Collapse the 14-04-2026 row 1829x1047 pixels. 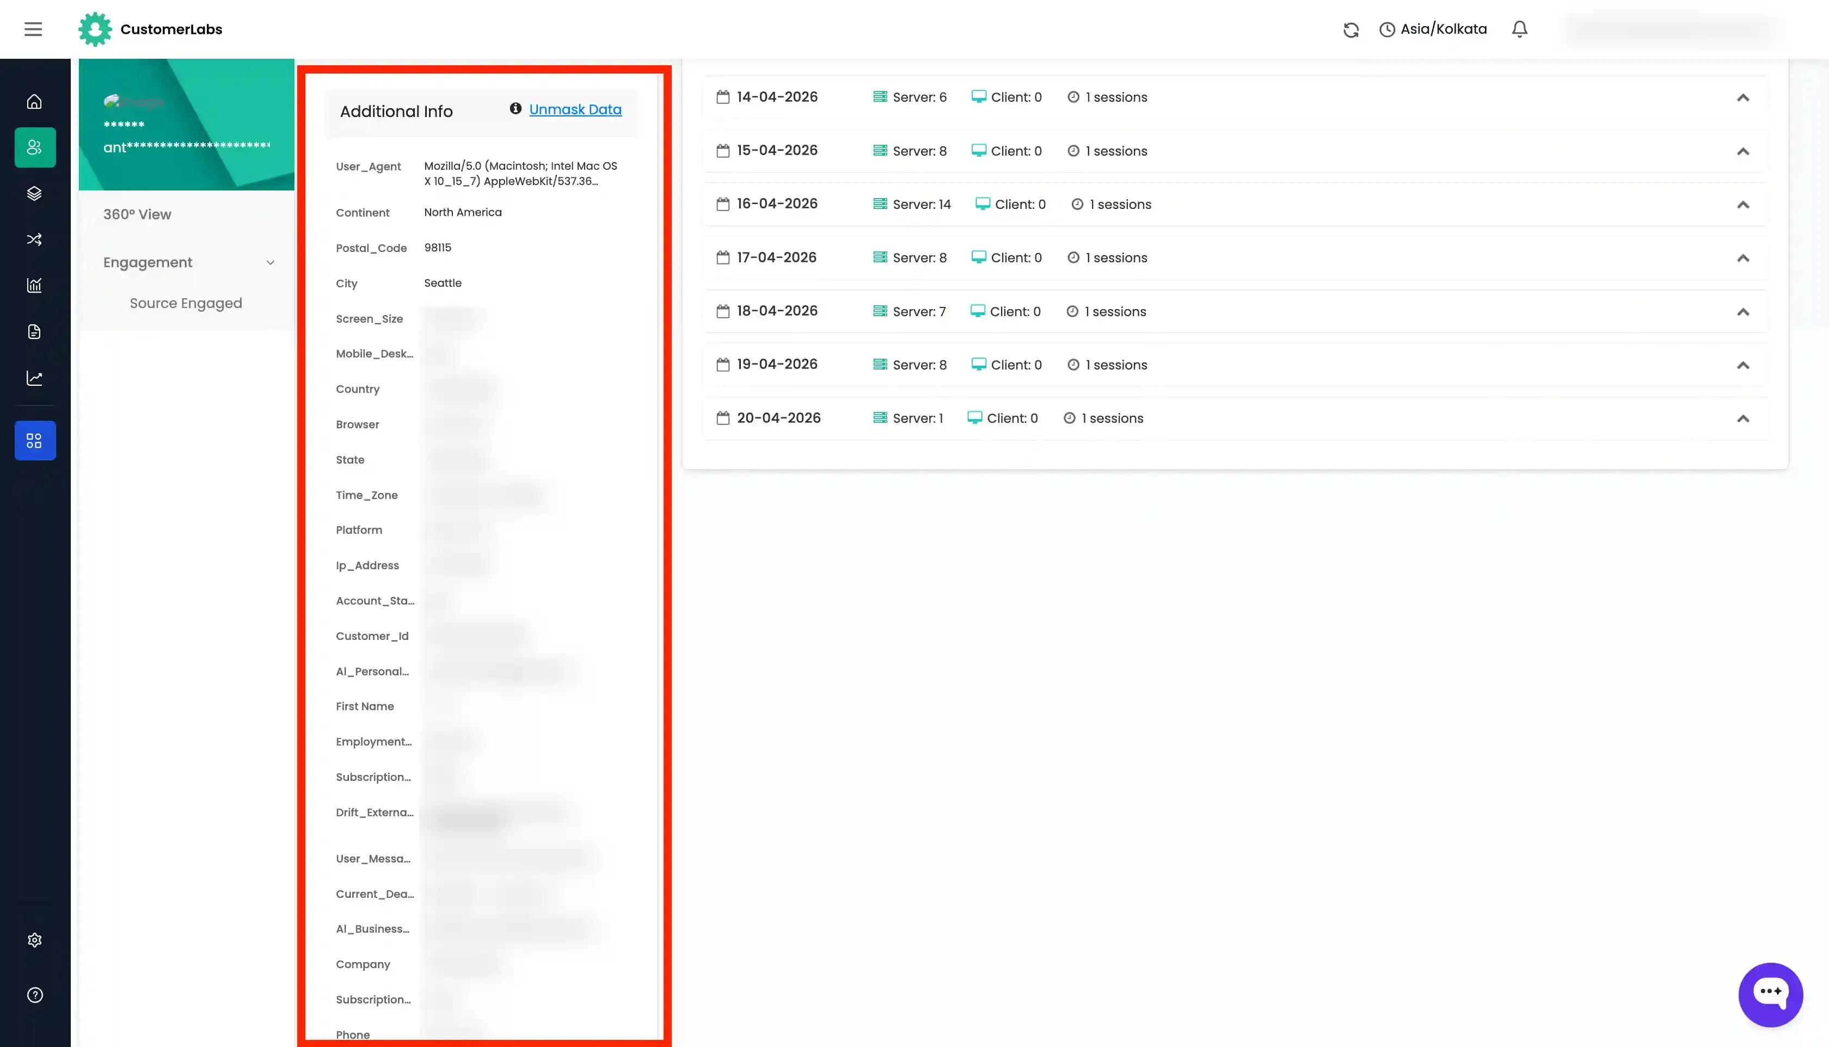(x=1742, y=97)
